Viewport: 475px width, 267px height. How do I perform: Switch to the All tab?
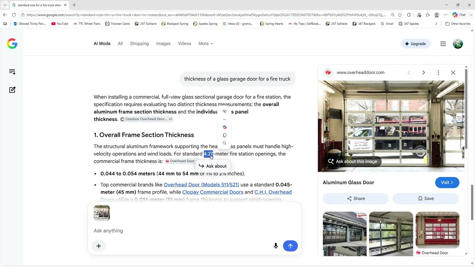click(x=120, y=43)
